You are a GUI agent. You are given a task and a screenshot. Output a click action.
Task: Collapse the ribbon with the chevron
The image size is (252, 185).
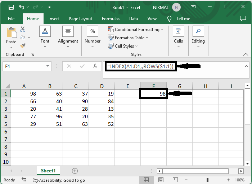(246, 54)
